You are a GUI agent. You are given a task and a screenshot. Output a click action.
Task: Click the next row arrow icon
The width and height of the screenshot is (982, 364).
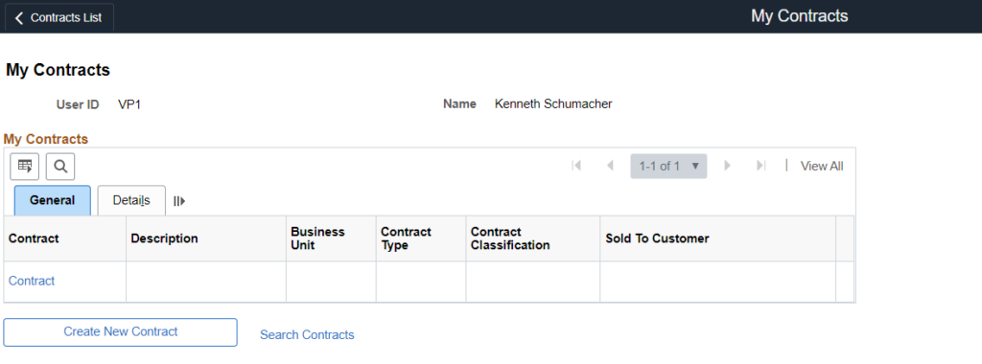tap(727, 166)
